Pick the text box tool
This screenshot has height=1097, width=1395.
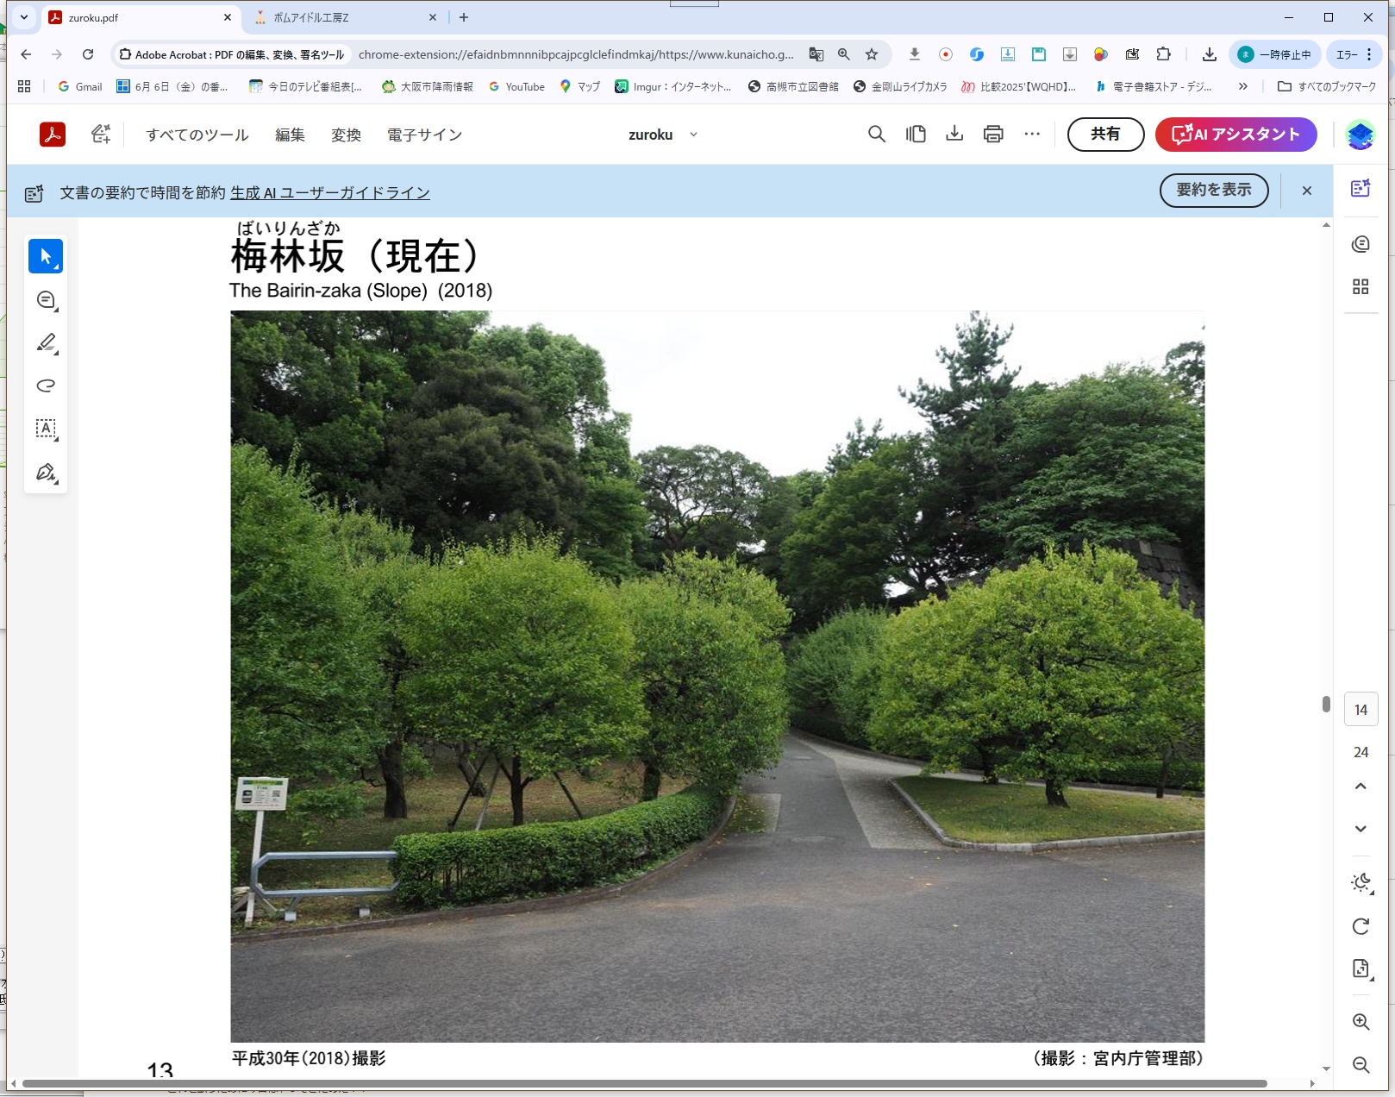(x=46, y=429)
